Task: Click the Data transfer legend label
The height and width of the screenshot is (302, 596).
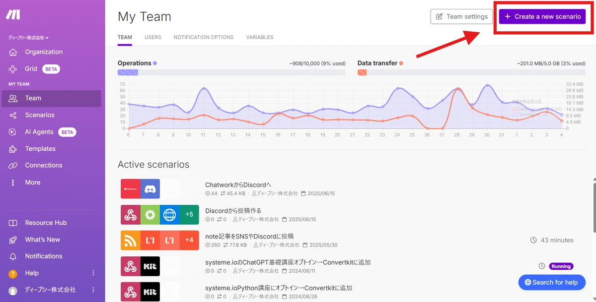Action: pyautogui.click(x=380, y=63)
